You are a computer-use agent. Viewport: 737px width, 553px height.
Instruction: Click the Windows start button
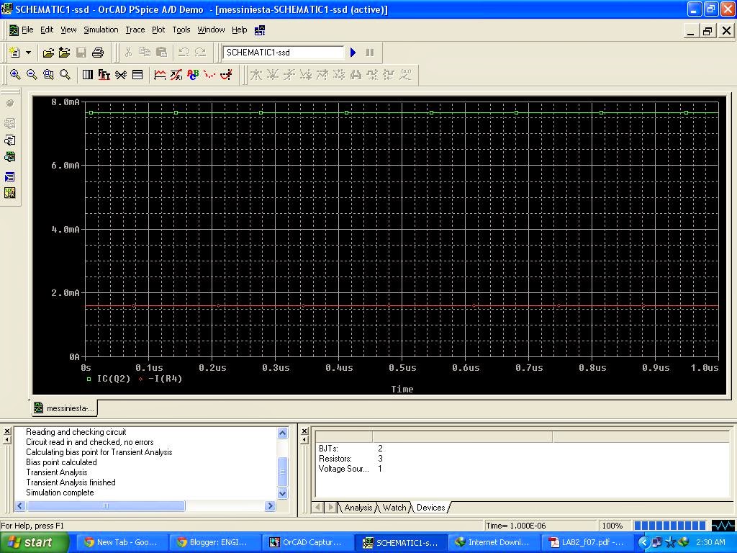(x=34, y=542)
